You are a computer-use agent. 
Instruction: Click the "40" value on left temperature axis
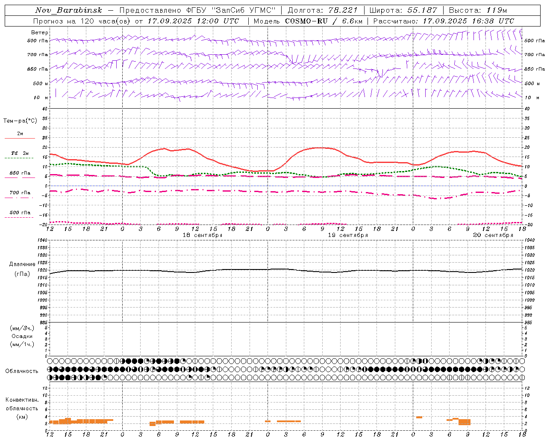[44, 109]
